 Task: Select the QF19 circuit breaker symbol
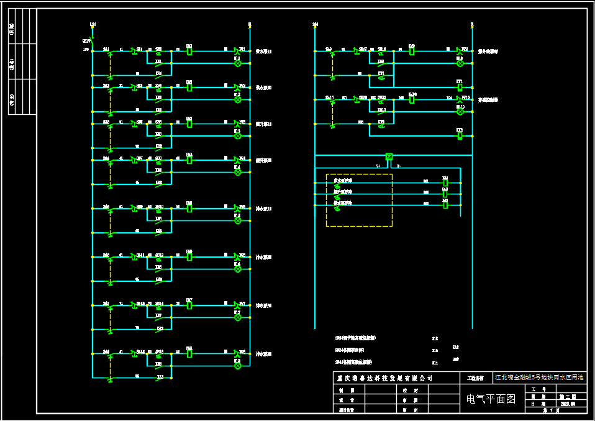tap(91, 42)
